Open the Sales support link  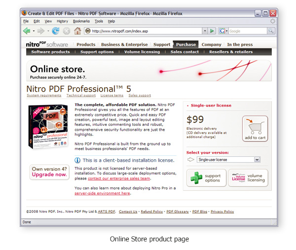click(140, 95)
